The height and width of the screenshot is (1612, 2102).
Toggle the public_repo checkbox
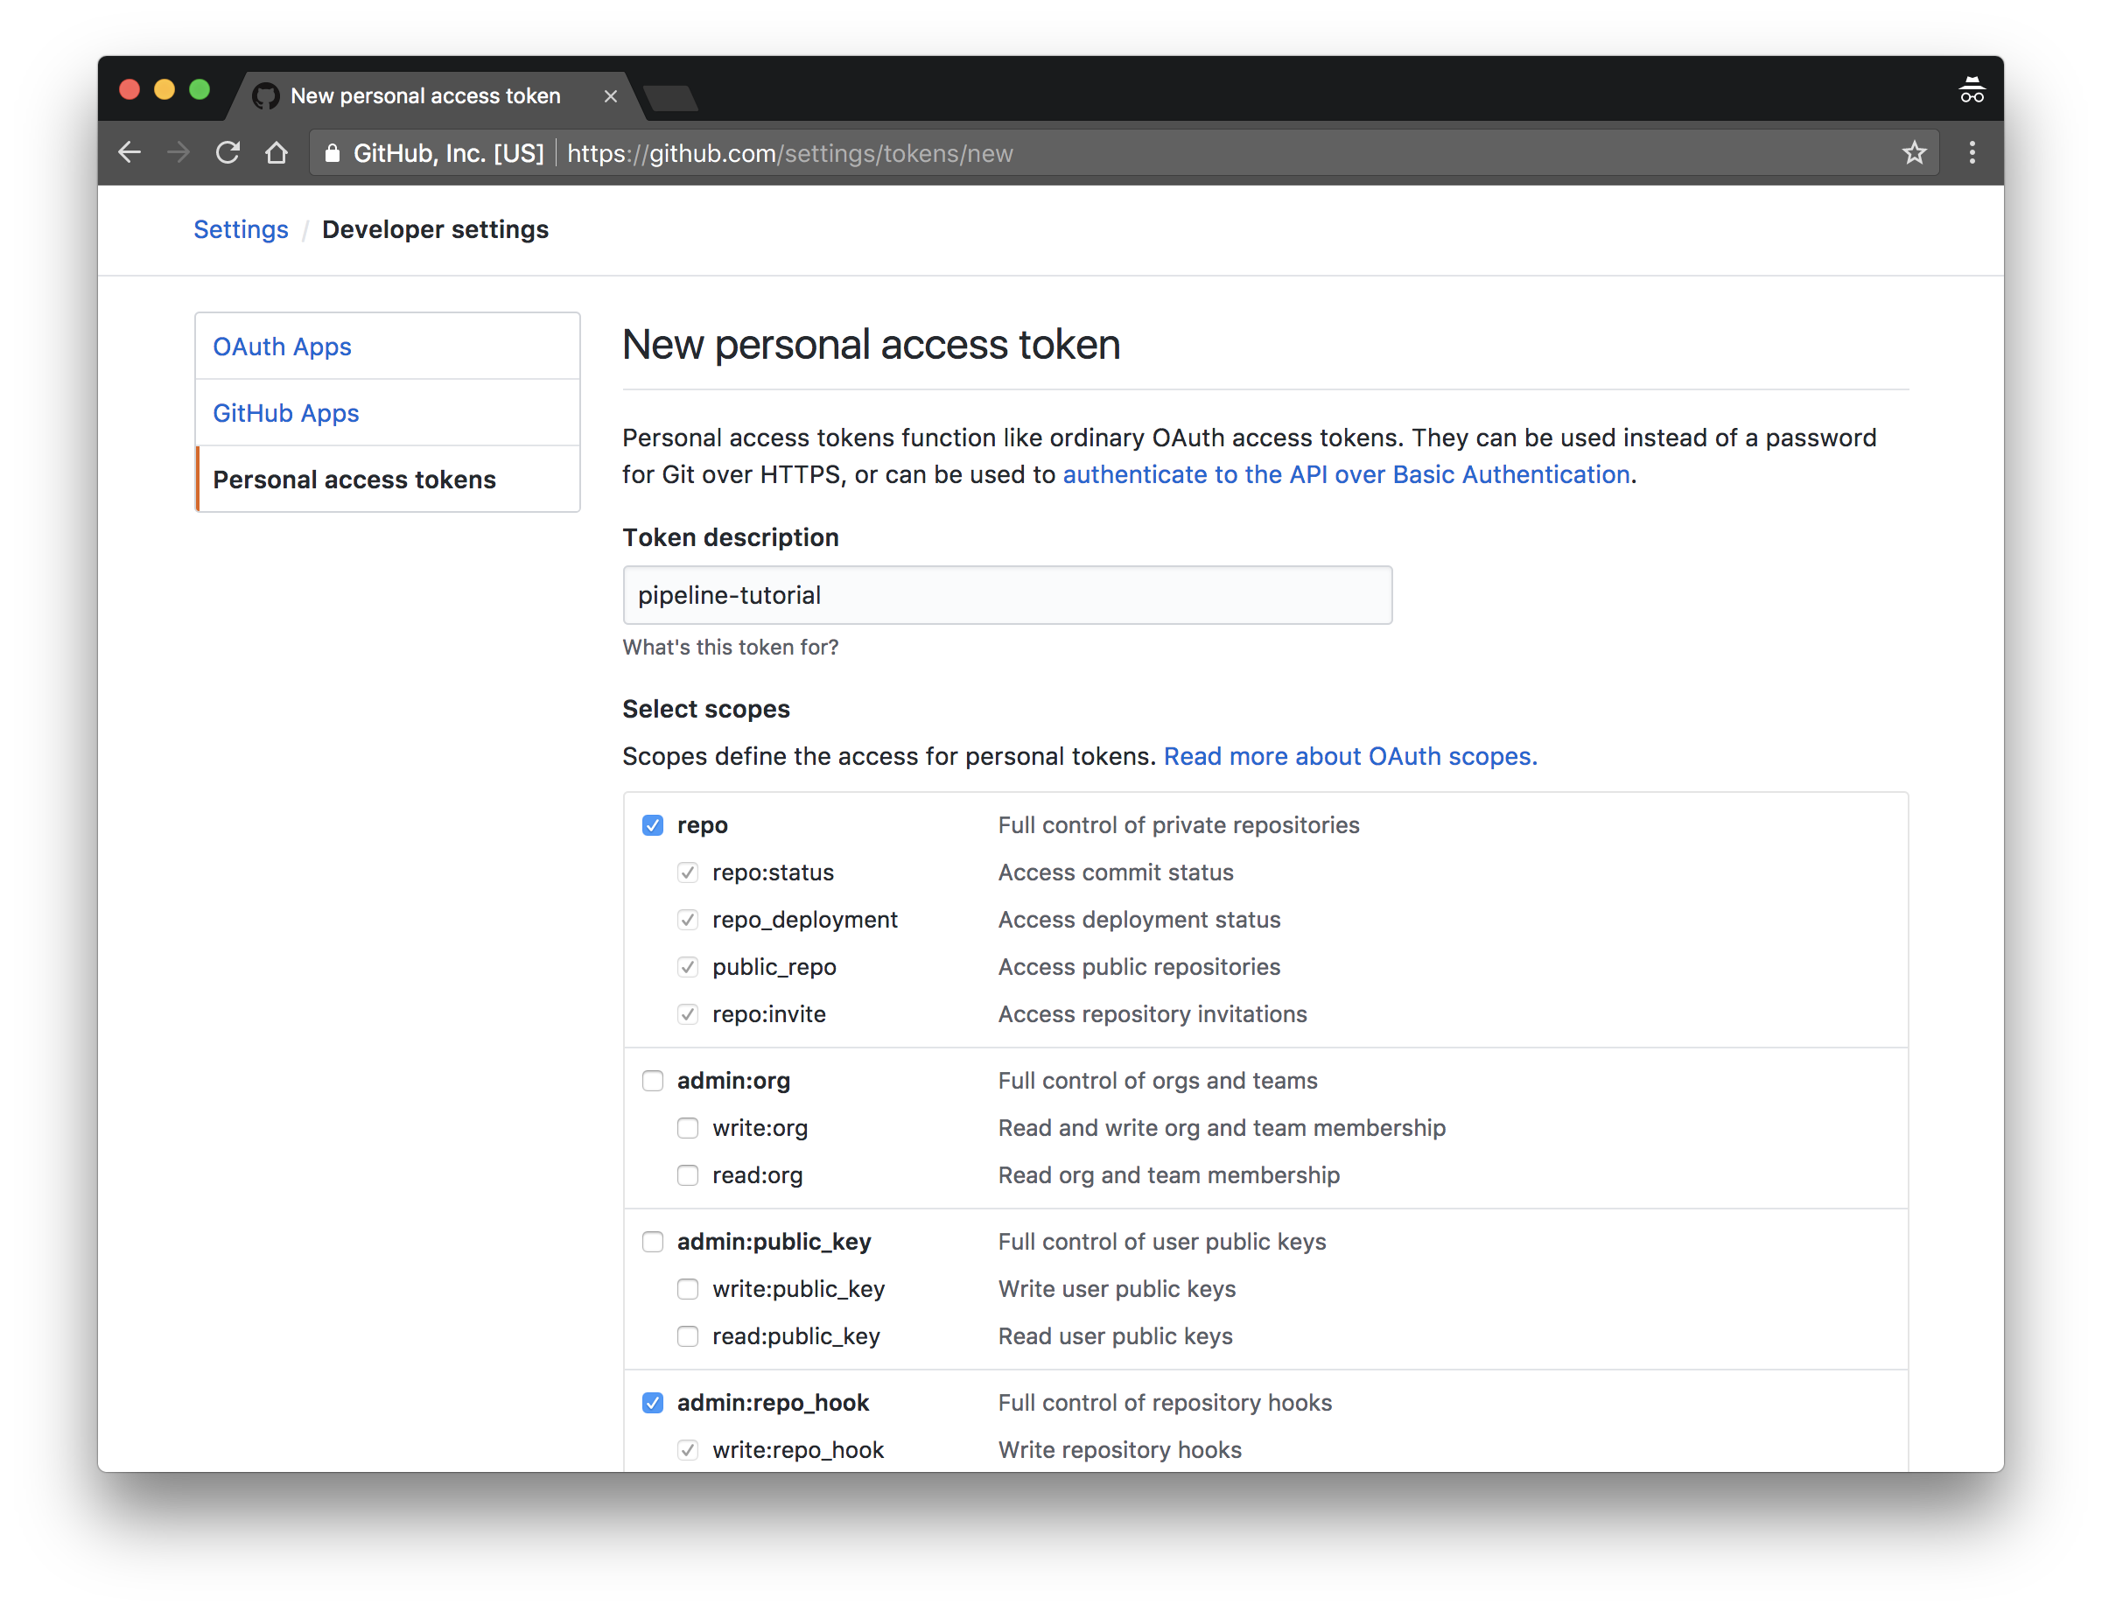tap(688, 966)
